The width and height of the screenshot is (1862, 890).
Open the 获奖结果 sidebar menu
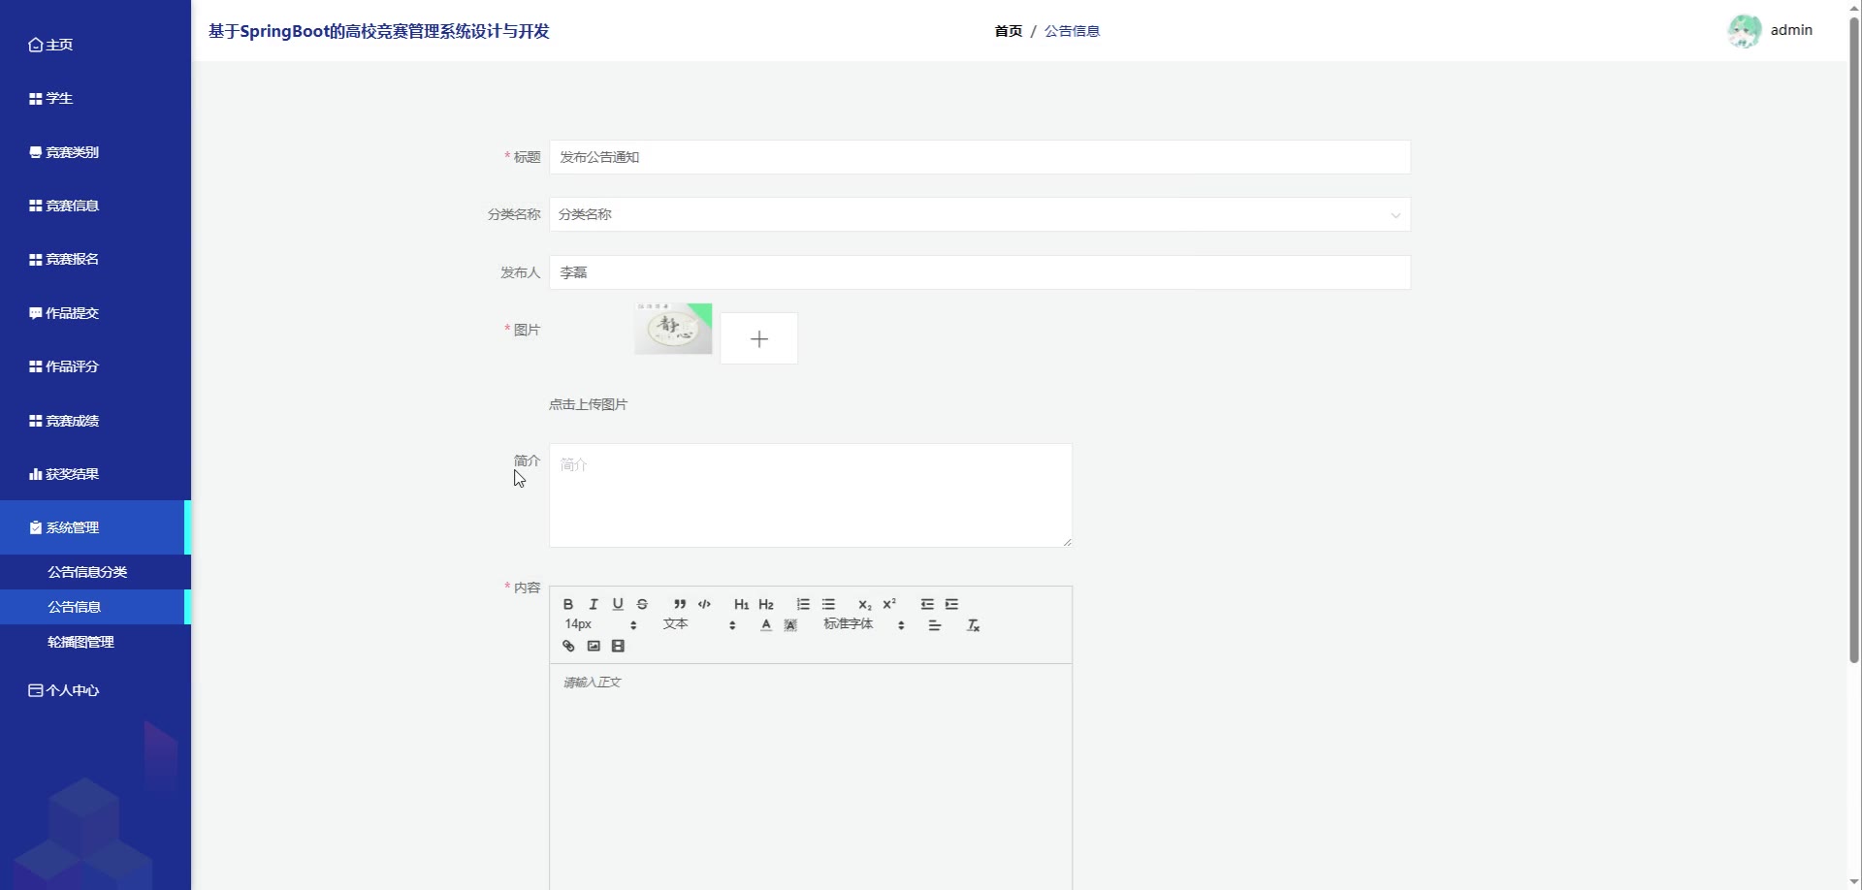[x=95, y=474]
